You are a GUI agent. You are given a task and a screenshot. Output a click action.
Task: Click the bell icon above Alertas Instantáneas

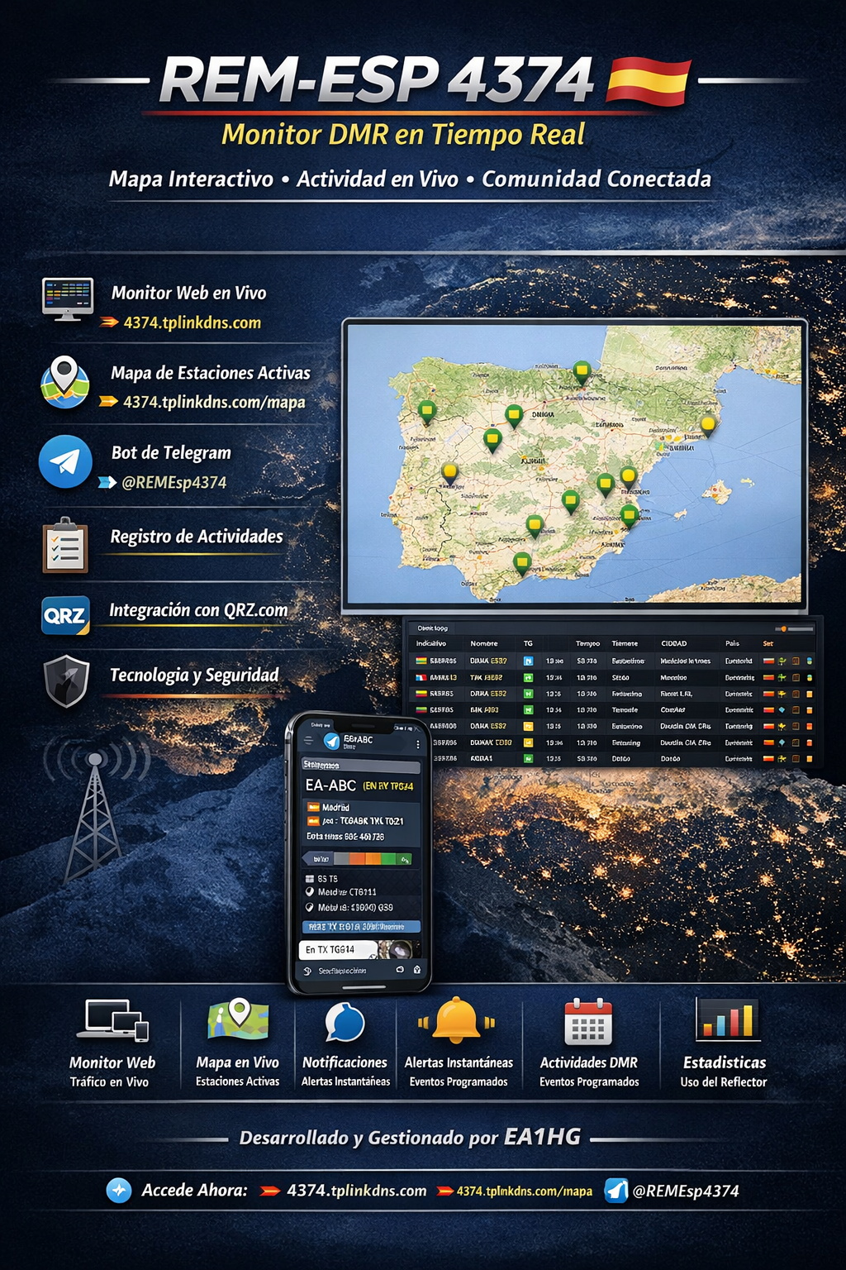tap(456, 1021)
